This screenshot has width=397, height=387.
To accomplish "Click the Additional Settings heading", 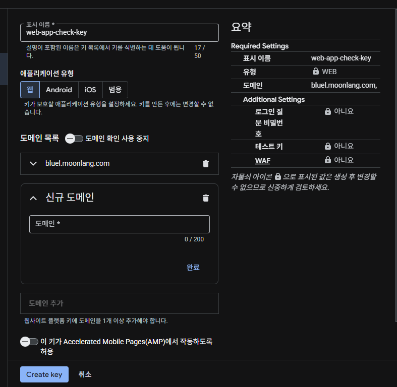I will 274,99.
